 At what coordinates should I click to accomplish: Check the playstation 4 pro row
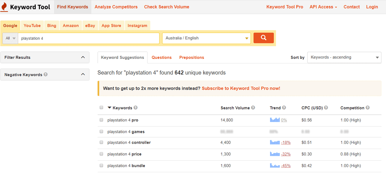click(x=101, y=120)
